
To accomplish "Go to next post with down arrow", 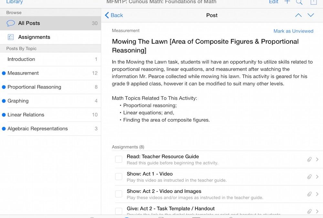I will (311, 15).
